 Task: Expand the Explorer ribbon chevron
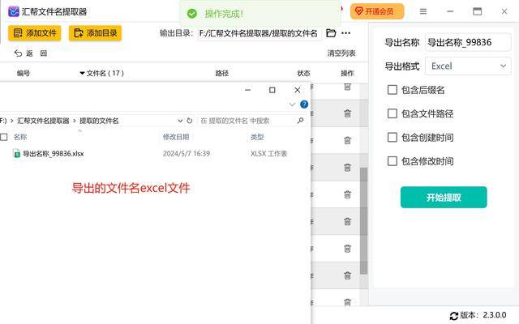click(292, 104)
